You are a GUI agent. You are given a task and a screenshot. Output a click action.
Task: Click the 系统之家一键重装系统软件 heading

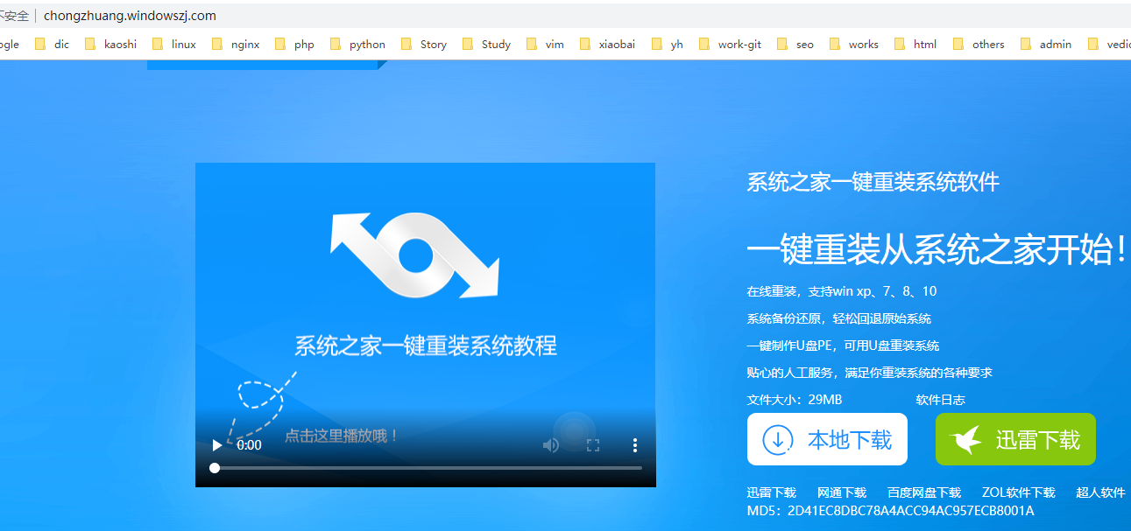pyautogui.click(x=873, y=182)
